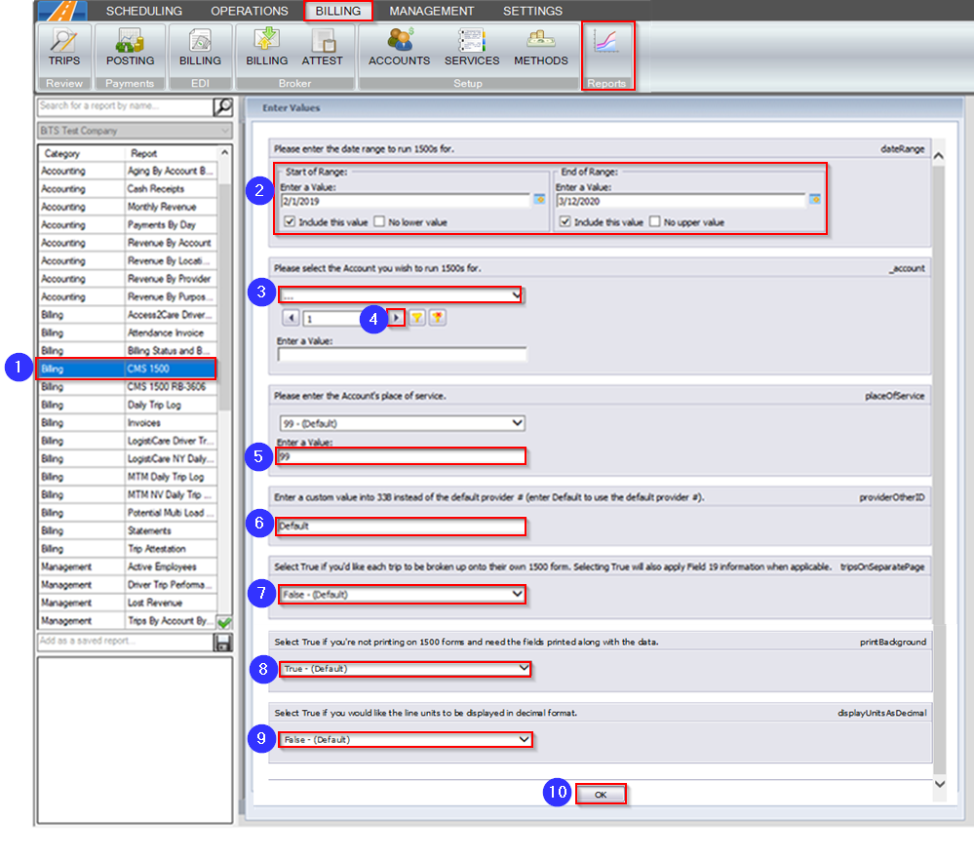Image resolution: width=974 pixels, height=859 pixels.
Task: Open the Management tab
Action: click(431, 11)
